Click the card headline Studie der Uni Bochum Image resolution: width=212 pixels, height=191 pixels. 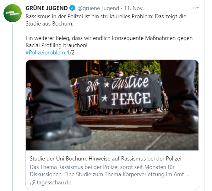click(x=106, y=159)
